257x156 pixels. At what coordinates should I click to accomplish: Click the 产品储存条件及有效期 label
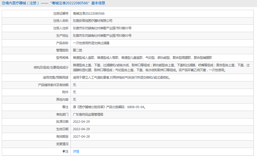53,85
